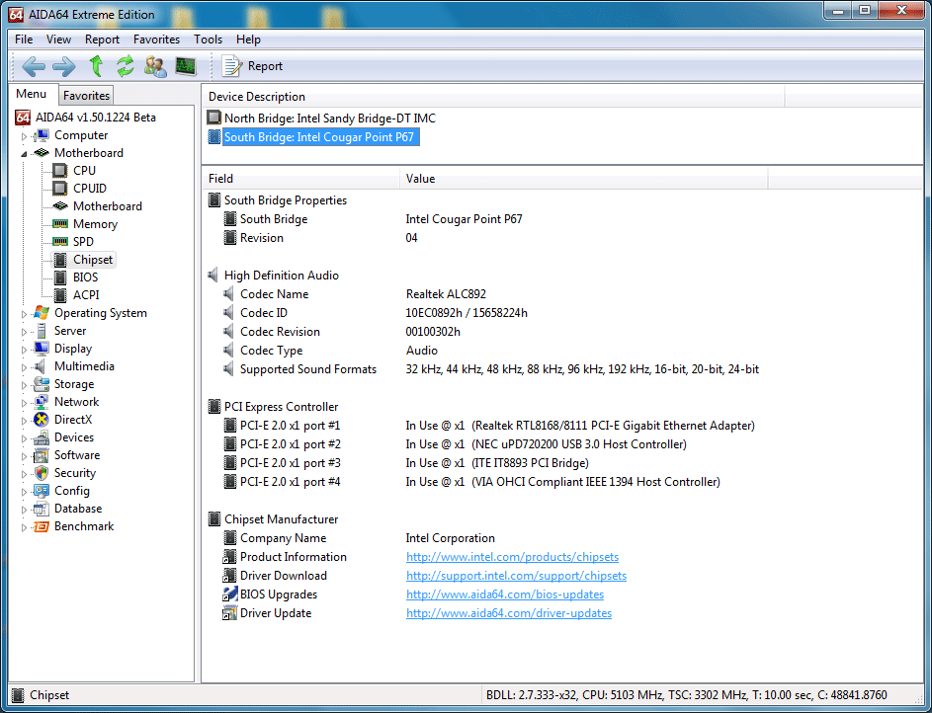The image size is (932, 713).
Task: Expand the Server tree node
Action: (24, 332)
